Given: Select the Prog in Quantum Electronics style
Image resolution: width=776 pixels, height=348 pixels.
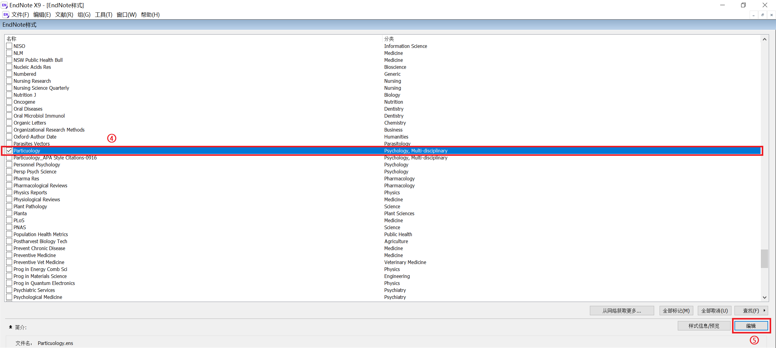Looking at the screenshot, I should tap(44, 283).
